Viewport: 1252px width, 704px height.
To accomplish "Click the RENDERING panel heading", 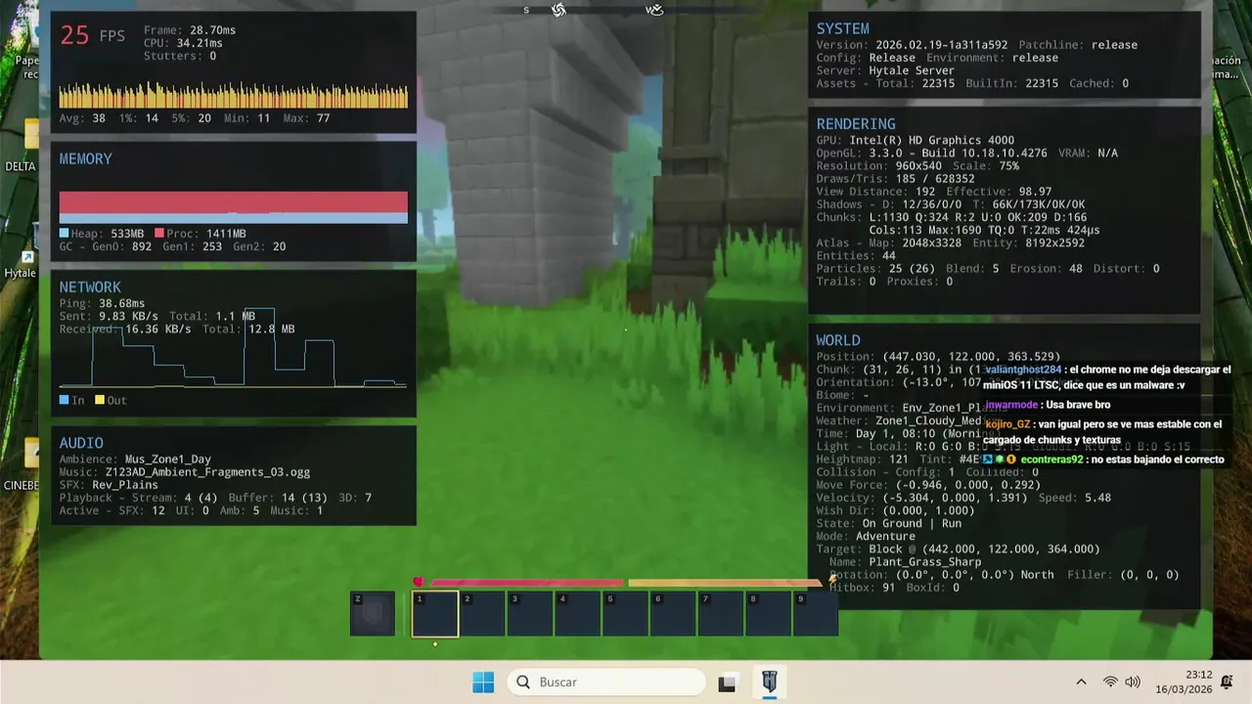I will click(856, 124).
